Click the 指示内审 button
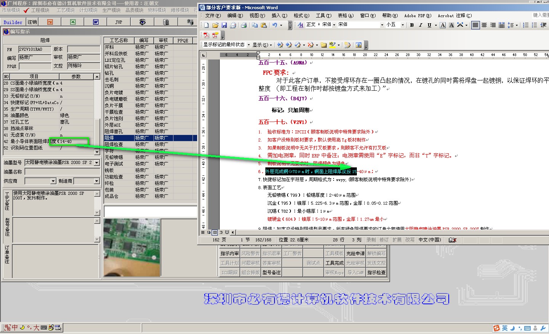Image resolution: width=549 pixels, height=334 pixels. (x=230, y=253)
